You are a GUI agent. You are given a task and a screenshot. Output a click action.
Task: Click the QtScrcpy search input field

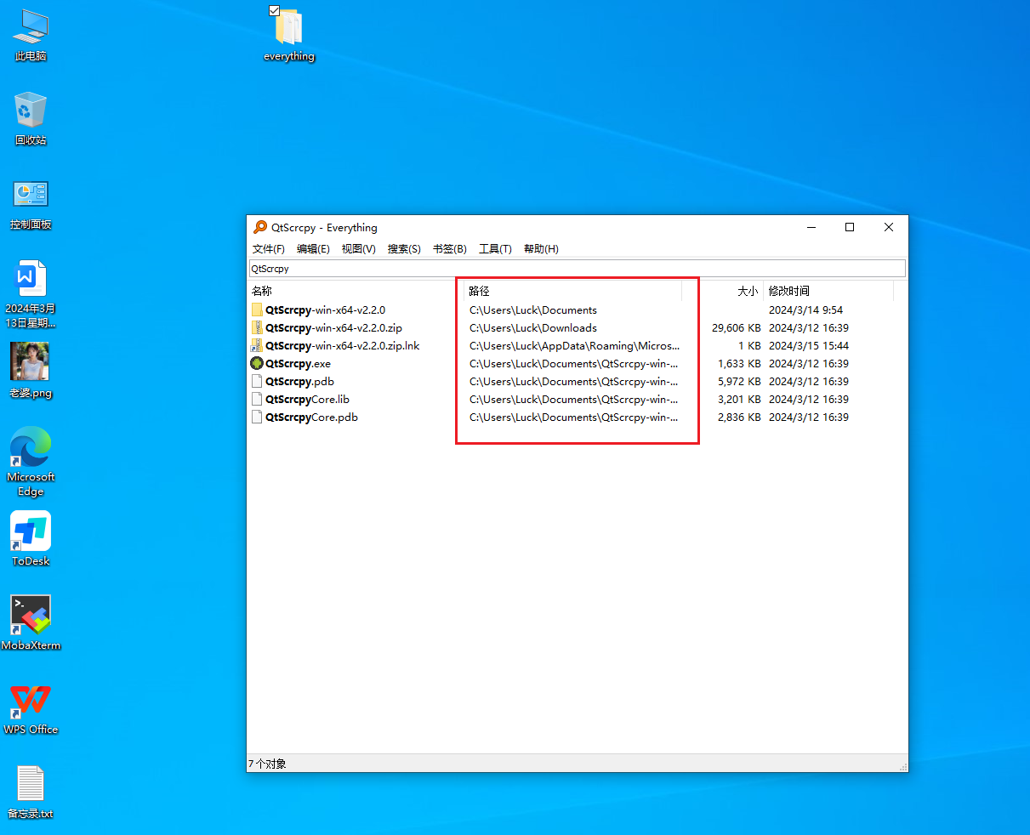click(577, 269)
